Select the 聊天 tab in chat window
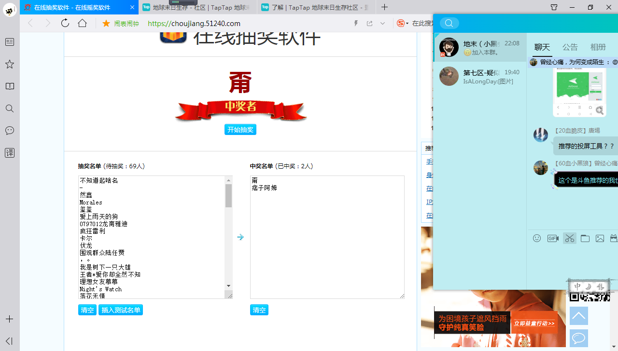This screenshot has height=351, width=618. point(542,47)
